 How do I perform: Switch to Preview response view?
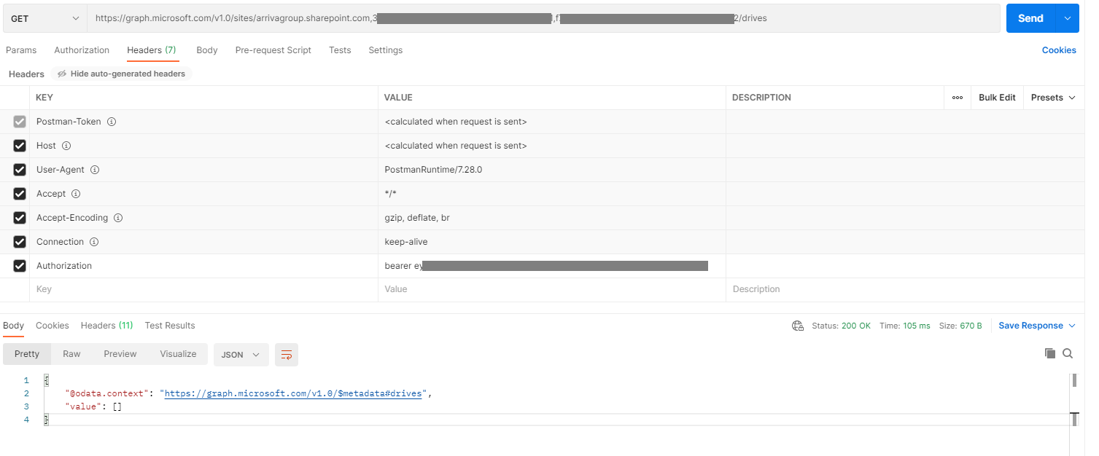[120, 354]
